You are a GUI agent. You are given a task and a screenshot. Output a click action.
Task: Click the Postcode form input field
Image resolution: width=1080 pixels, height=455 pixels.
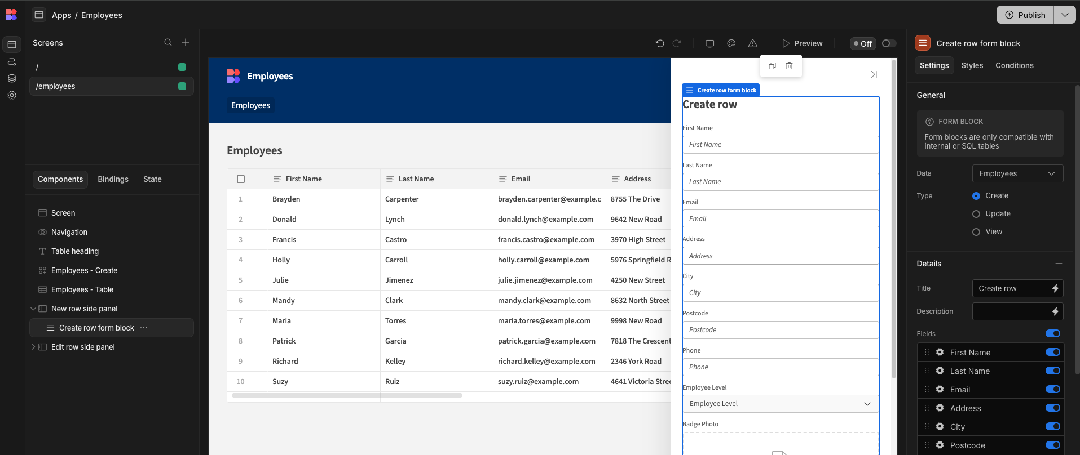[x=781, y=330]
